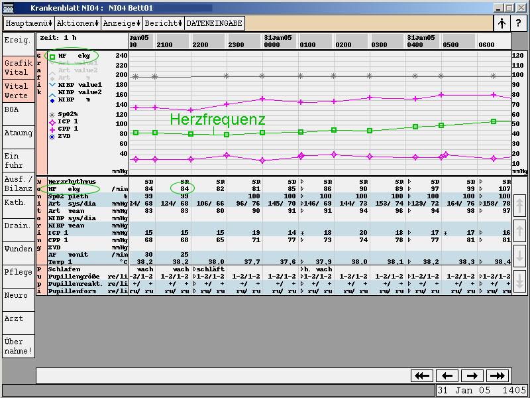Open help with the question mark icon
The width and height of the screenshot is (530, 398).
point(518,23)
